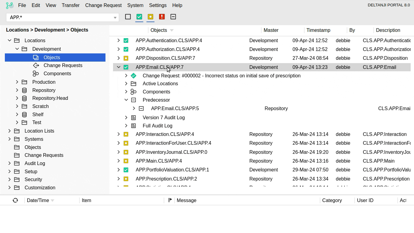Click the Deltanji branch logo icon
This screenshot has height=233, width=414.
[9, 5]
